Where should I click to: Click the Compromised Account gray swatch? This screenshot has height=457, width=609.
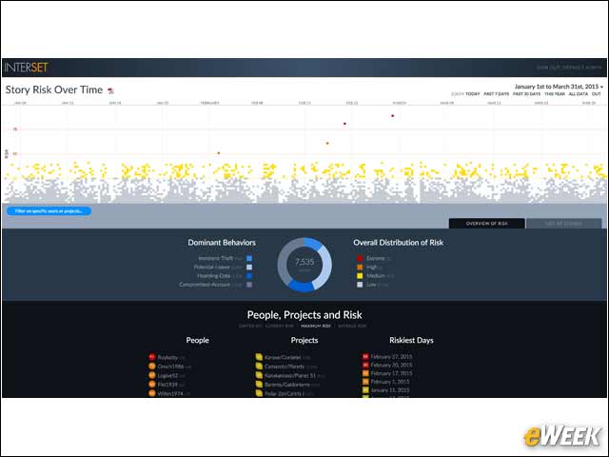coord(249,285)
